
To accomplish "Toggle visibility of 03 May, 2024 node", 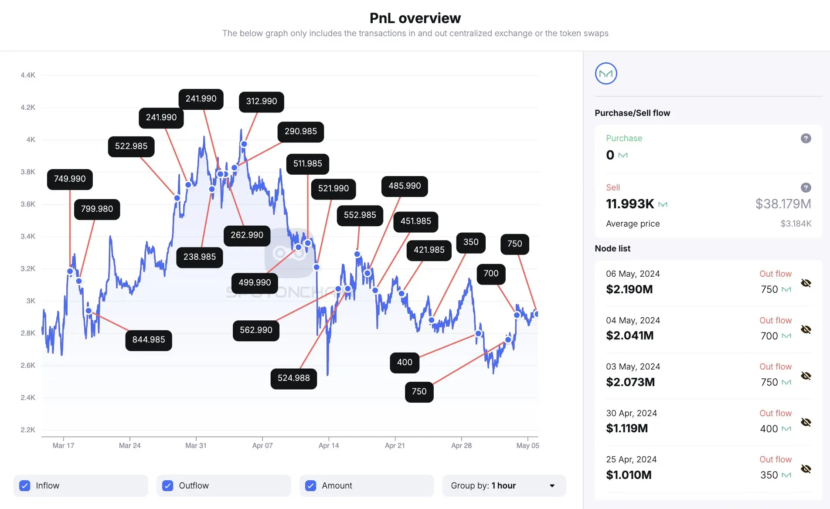I will pyautogui.click(x=806, y=376).
